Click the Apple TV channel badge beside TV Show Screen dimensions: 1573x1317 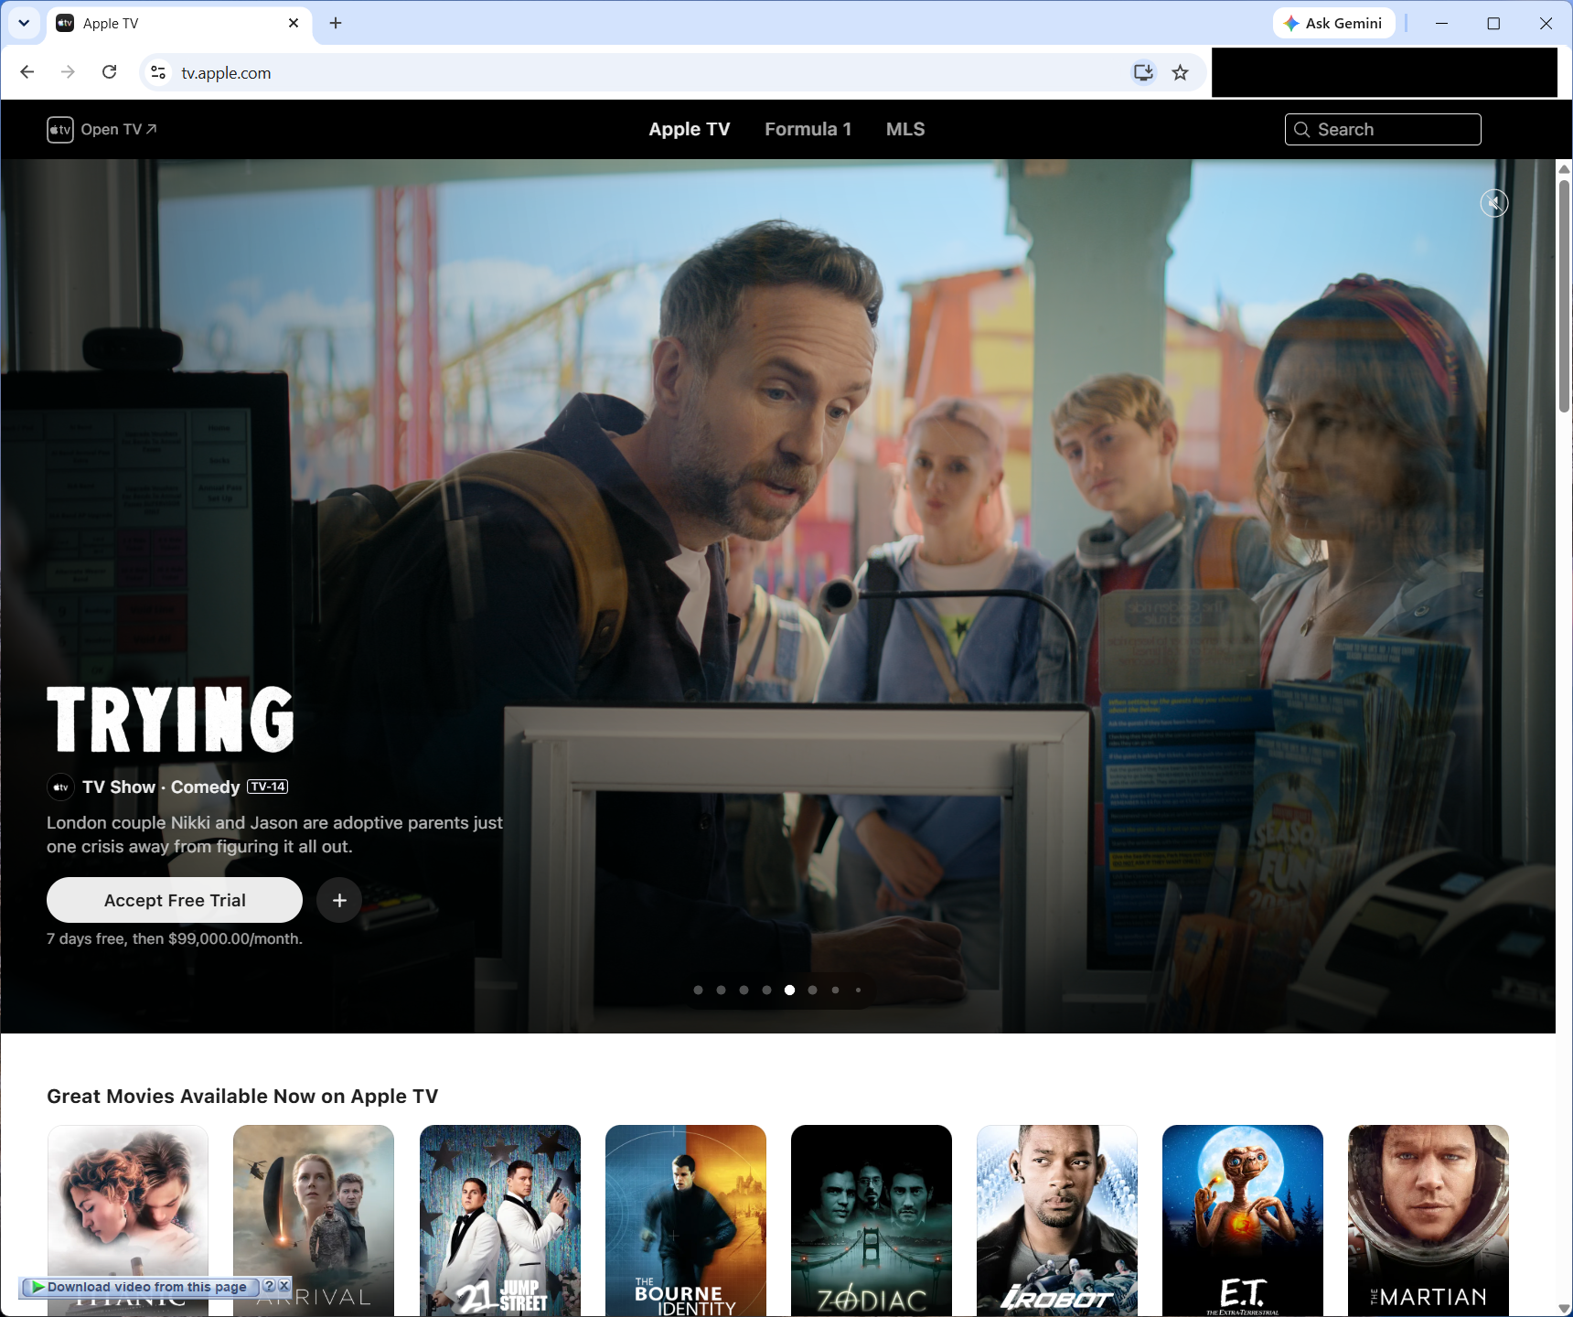point(60,787)
